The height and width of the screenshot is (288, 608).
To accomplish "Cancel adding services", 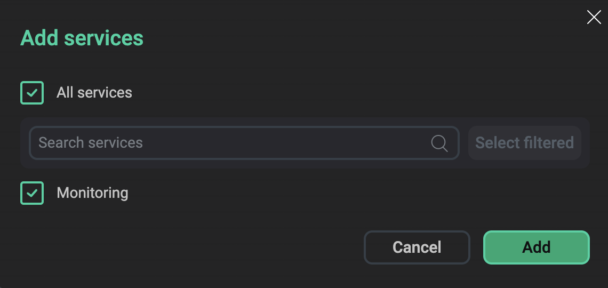I will click(x=417, y=247).
